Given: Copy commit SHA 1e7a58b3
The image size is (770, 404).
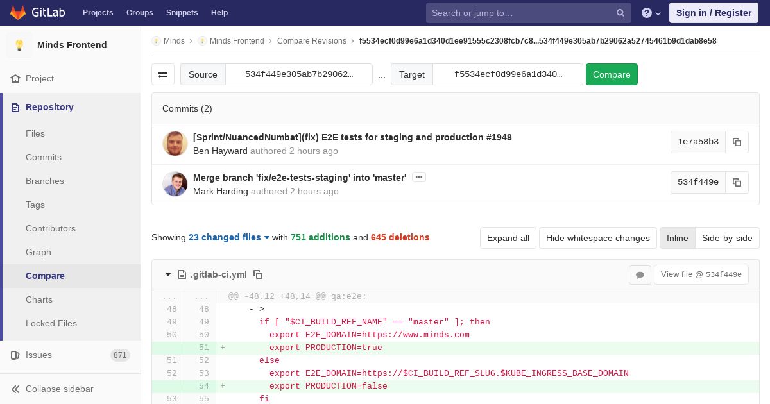Looking at the screenshot, I should tap(737, 142).
